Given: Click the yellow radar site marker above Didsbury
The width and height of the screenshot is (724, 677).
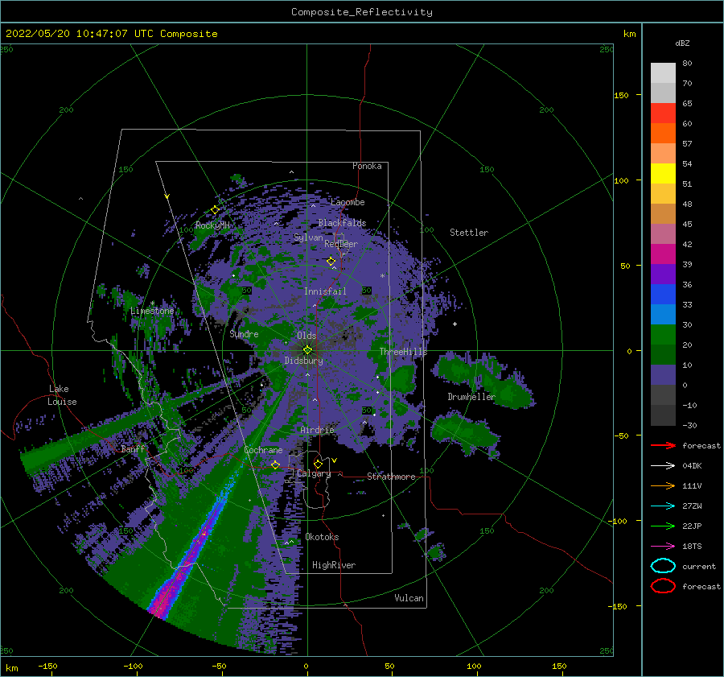Looking at the screenshot, I should tap(307, 350).
